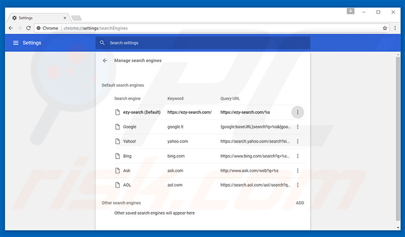Image resolution: width=405 pixels, height=237 pixels.
Task: Click the Chrome user profile icon
Action: point(351,11)
